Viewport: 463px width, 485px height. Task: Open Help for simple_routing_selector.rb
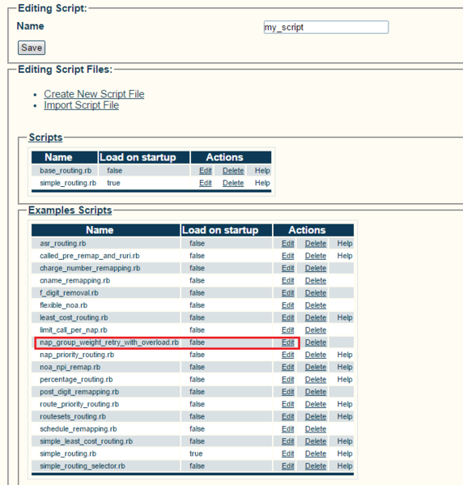pyautogui.click(x=345, y=466)
